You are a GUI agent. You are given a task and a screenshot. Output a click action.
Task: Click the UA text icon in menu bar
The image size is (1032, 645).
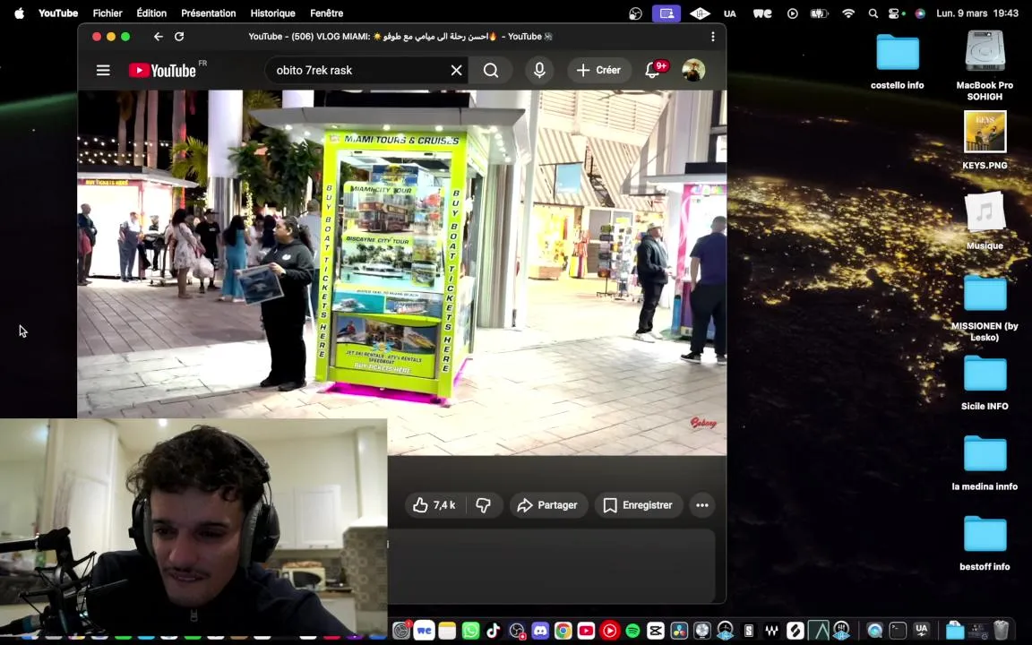[x=730, y=13]
